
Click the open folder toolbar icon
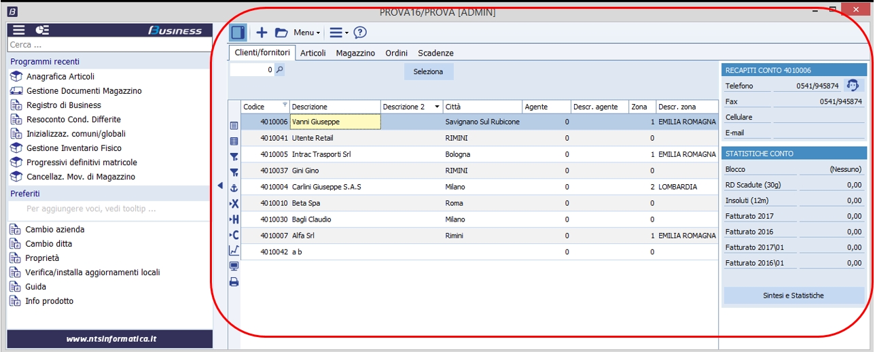[x=281, y=33]
